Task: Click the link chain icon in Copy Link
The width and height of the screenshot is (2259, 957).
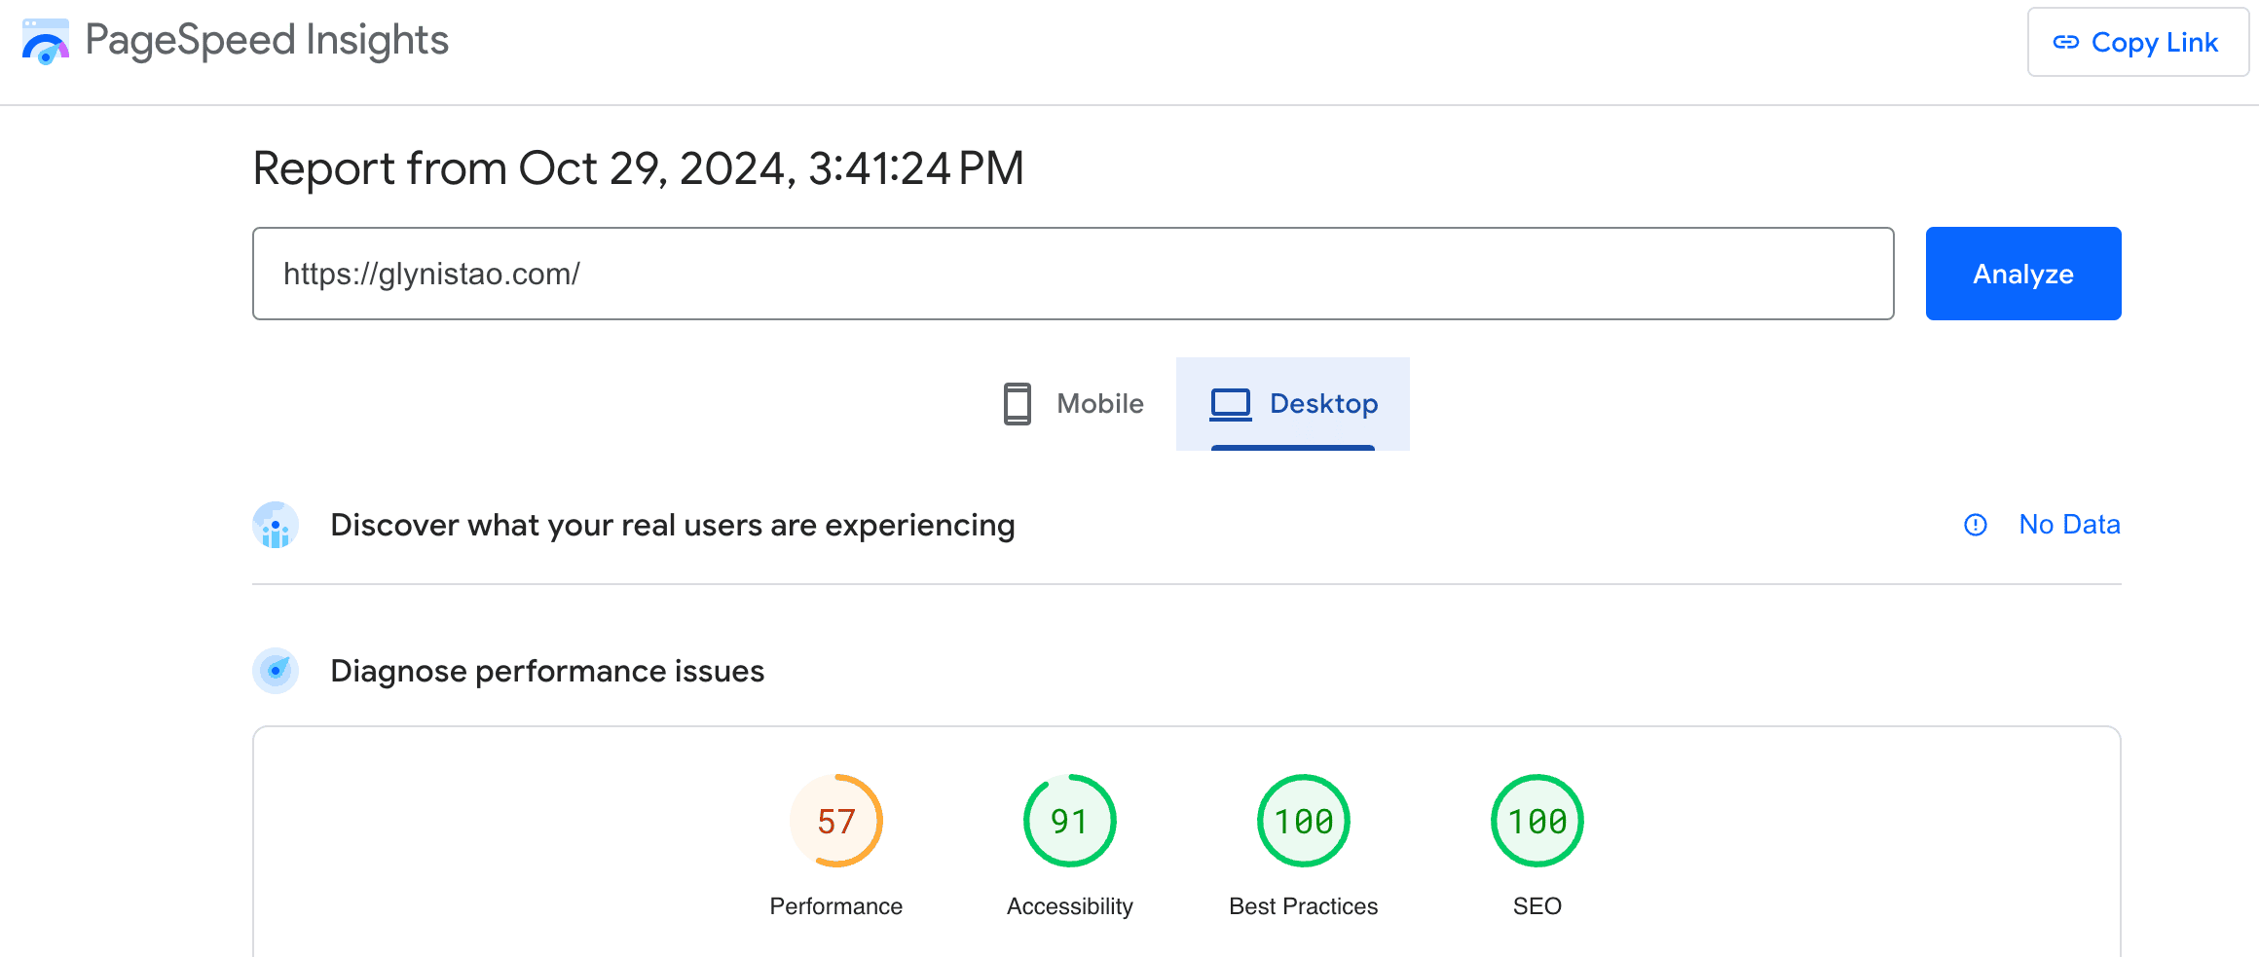Action: click(2066, 42)
